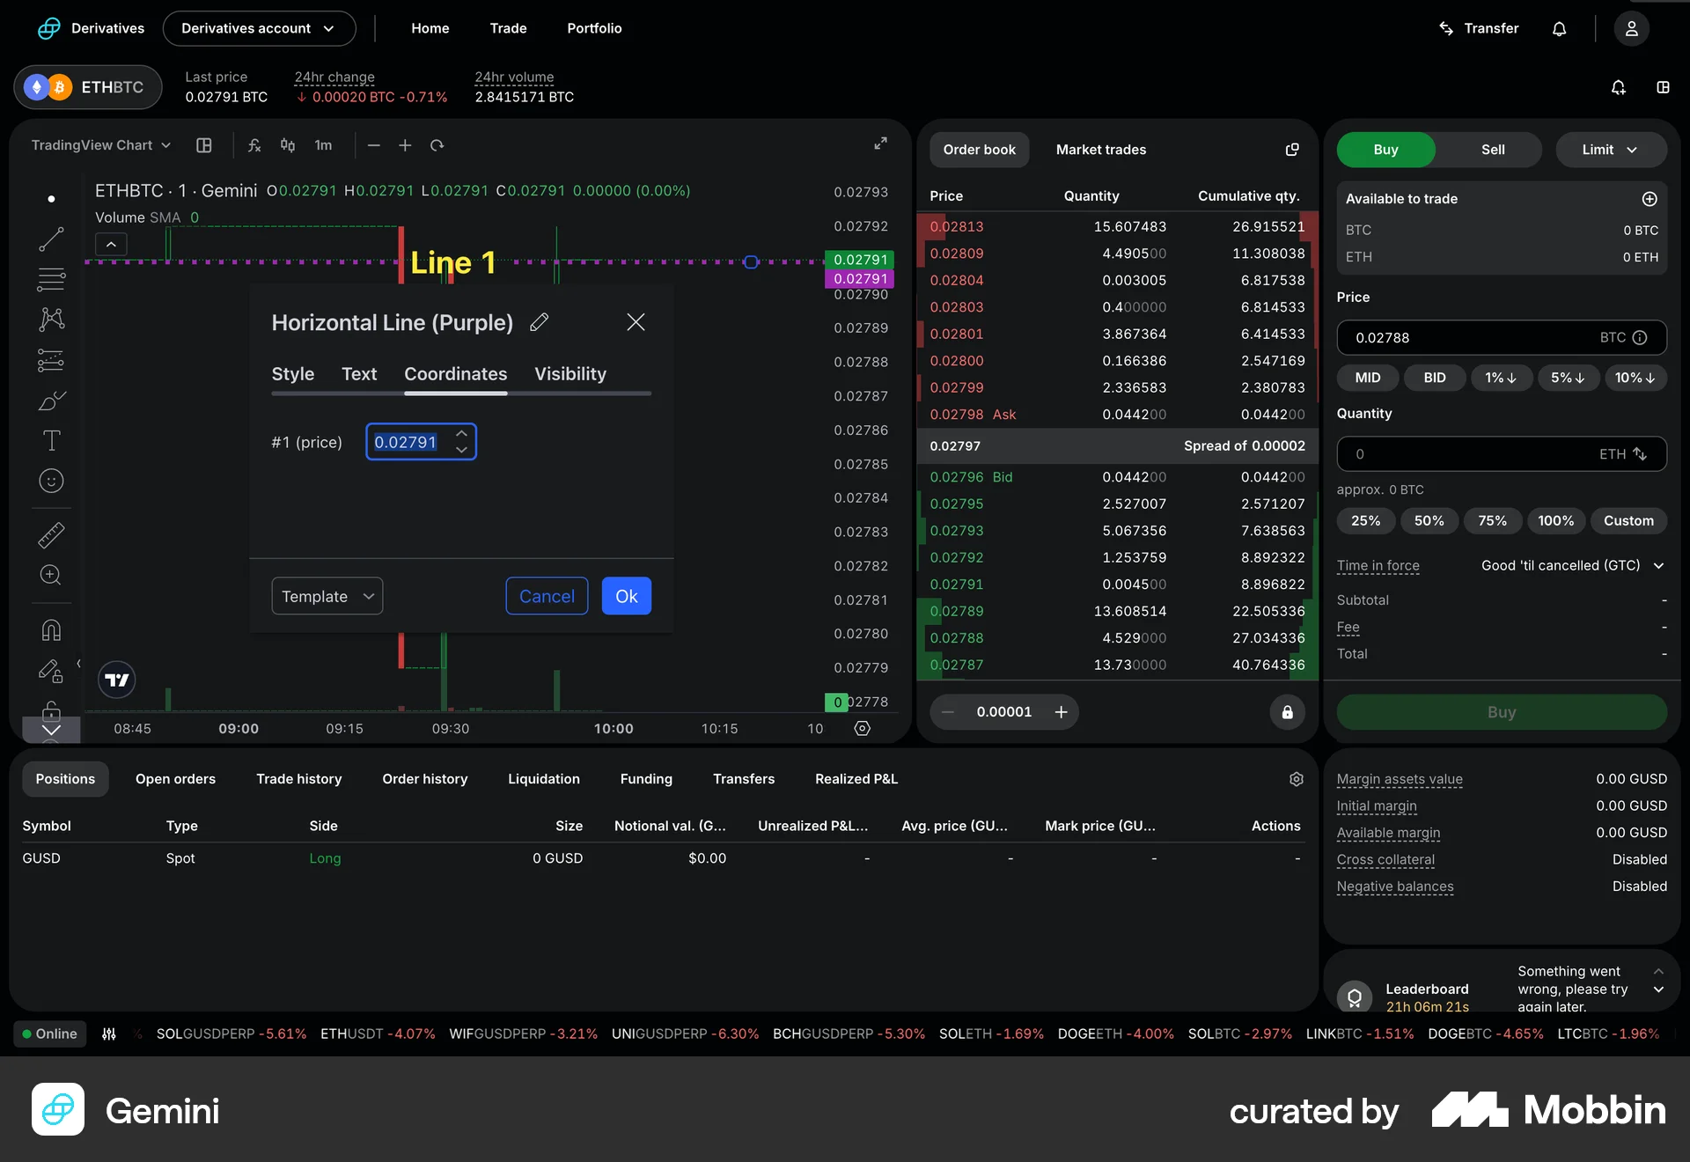Screen dimensions: 1690x1162
Task: Open the emoji stickers tool
Action: [x=51, y=481]
